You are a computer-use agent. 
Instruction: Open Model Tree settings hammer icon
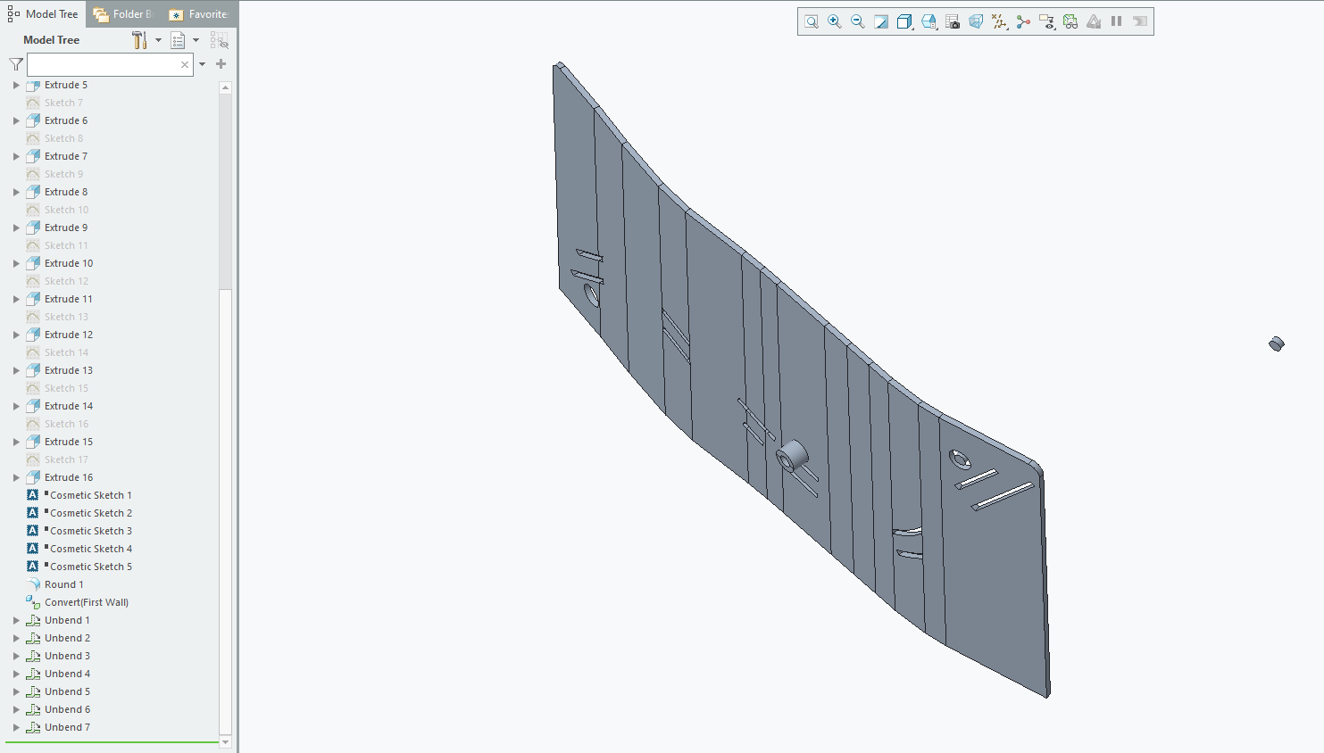coord(141,39)
